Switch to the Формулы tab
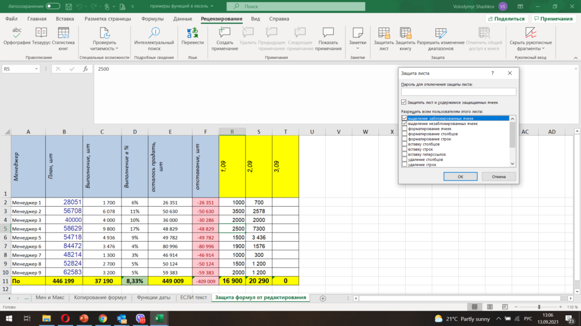Image resolution: width=581 pixels, height=326 pixels. point(152,19)
